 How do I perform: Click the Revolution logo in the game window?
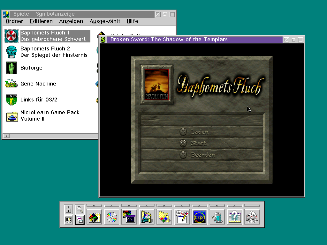[x=157, y=84]
